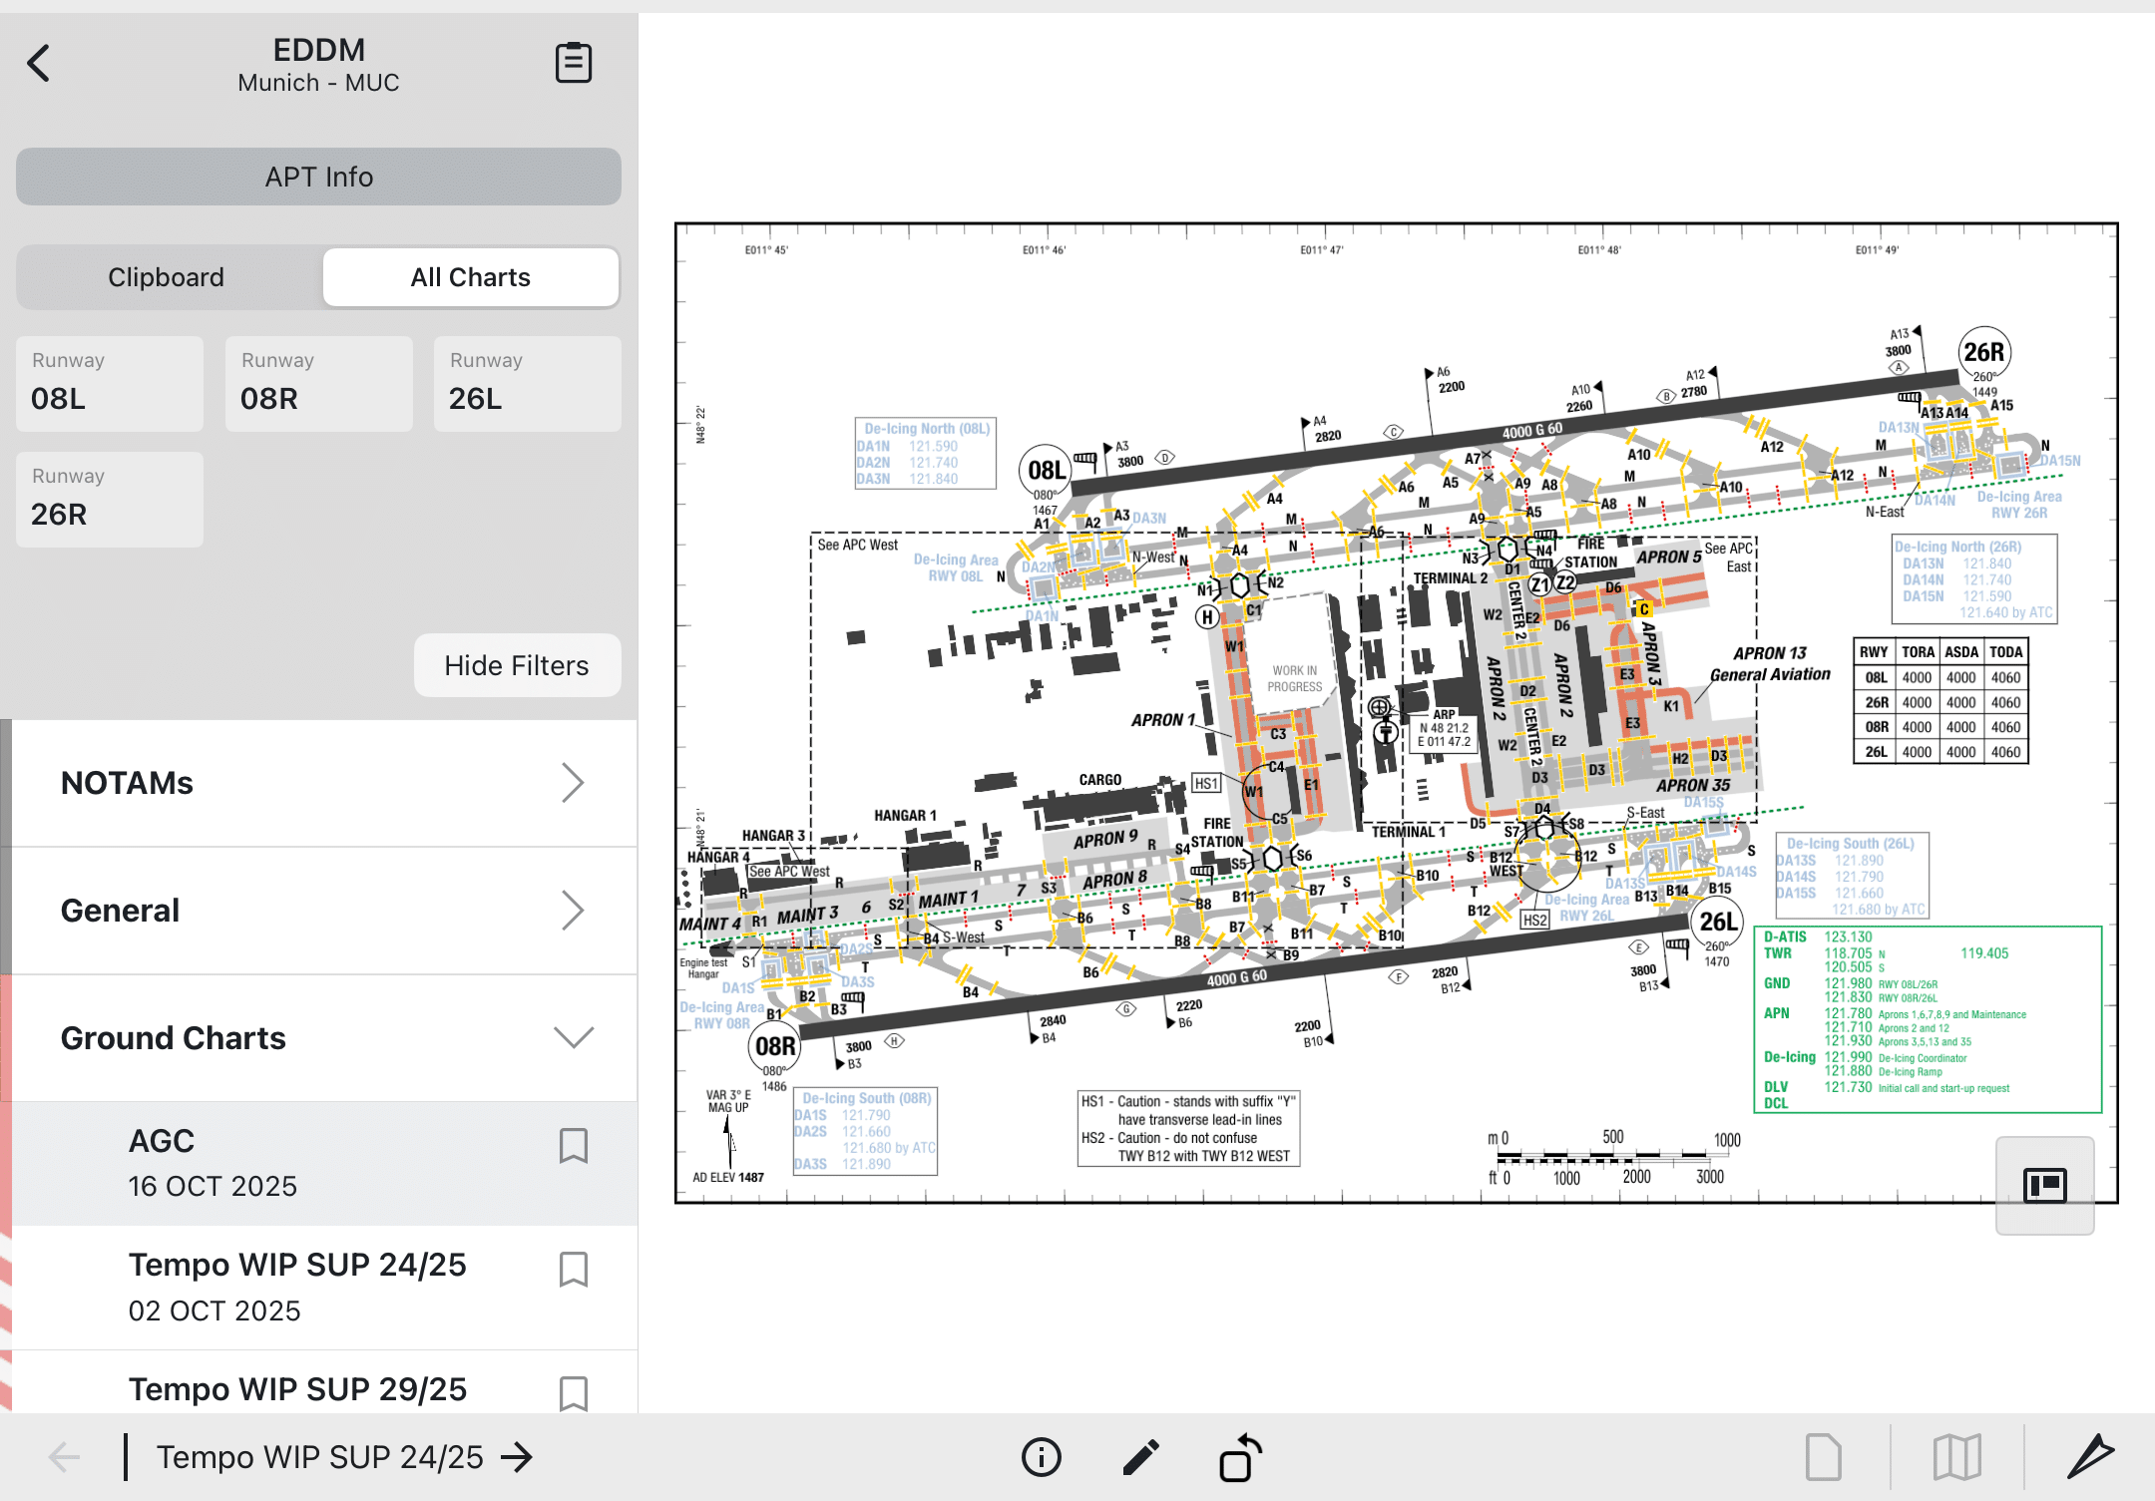Image resolution: width=2155 pixels, height=1501 pixels.
Task: Select the pen drawing tool icon
Action: click(x=2090, y=1457)
